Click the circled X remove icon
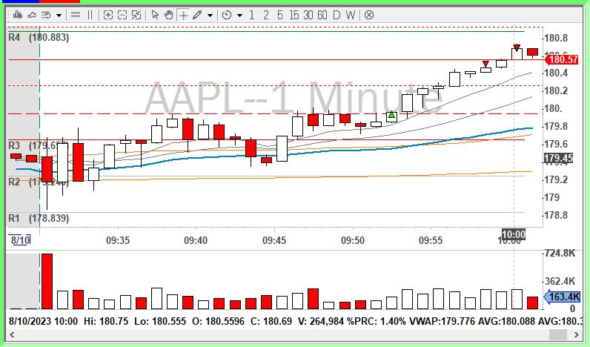 [369, 15]
